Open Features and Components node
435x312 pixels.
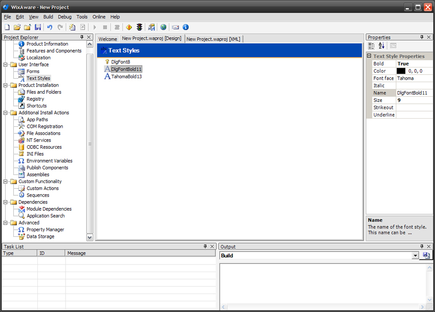click(54, 51)
